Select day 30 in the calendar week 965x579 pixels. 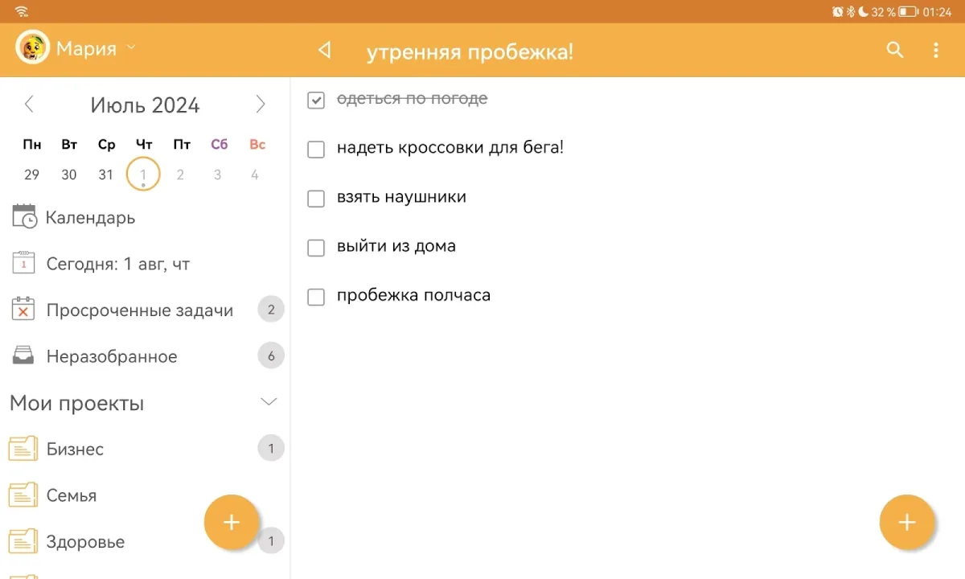(69, 175)
